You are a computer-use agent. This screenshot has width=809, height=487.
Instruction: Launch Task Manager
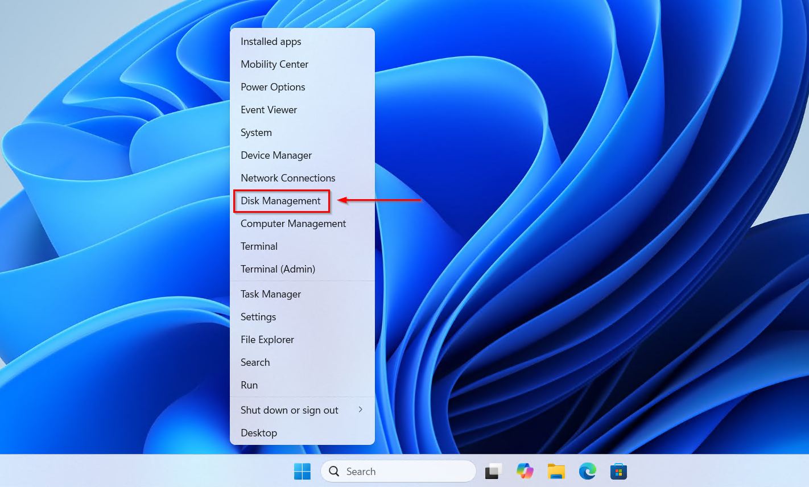pos(270,294)
